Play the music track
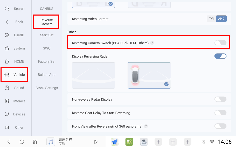This screenshot has width=236, height=147. [x=96, y=142]
